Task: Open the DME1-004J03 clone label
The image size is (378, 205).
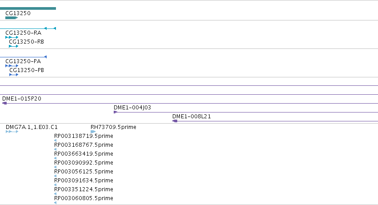Action: 132,108
